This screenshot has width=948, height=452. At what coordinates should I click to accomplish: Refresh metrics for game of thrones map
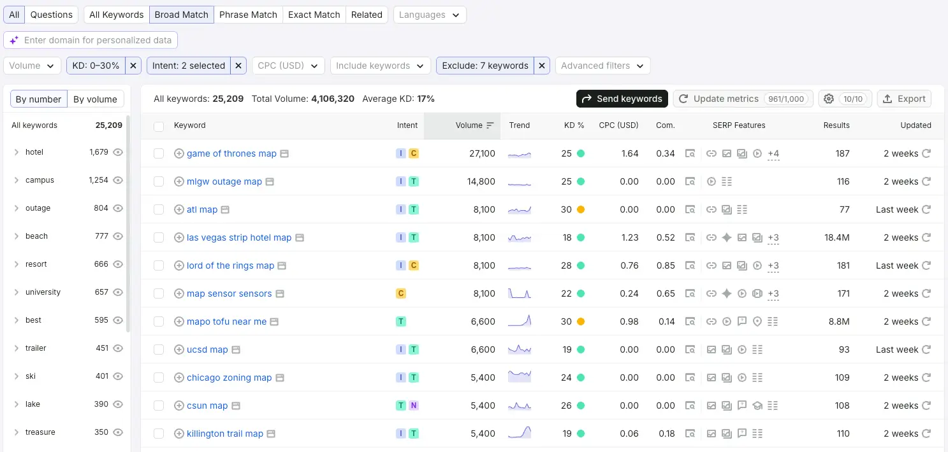(x=926, y=153)
